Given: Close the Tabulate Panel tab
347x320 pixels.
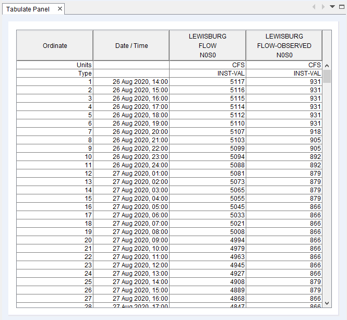Looking at the screenshot, I should click(x=60, y=9).
